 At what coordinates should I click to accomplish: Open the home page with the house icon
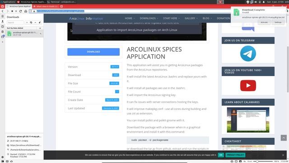point(26,11)
